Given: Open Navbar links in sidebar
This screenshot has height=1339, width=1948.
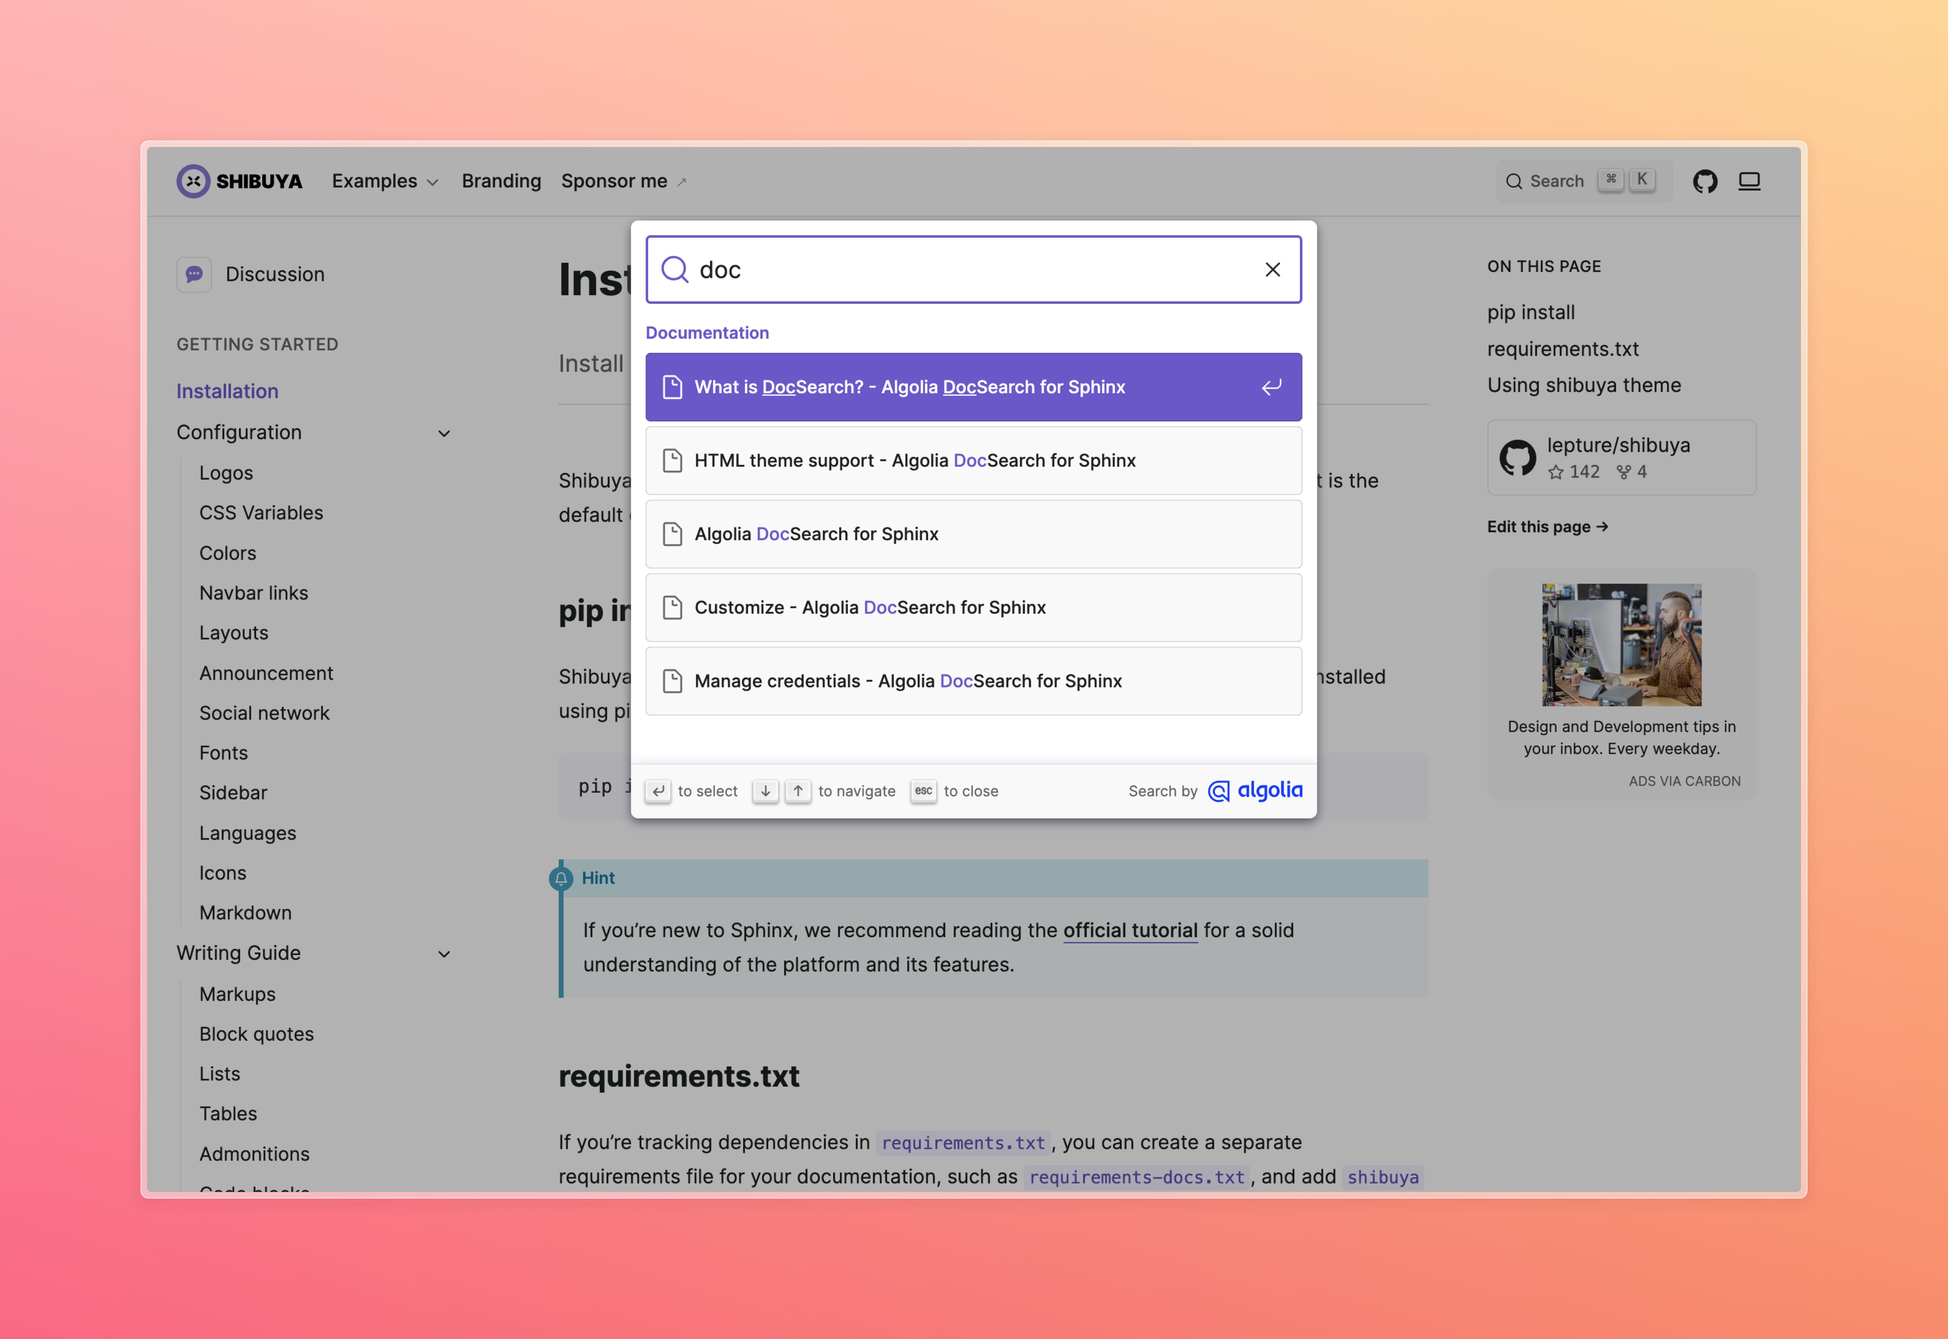Looking at the screenshot, I should (x=254, y=593).
